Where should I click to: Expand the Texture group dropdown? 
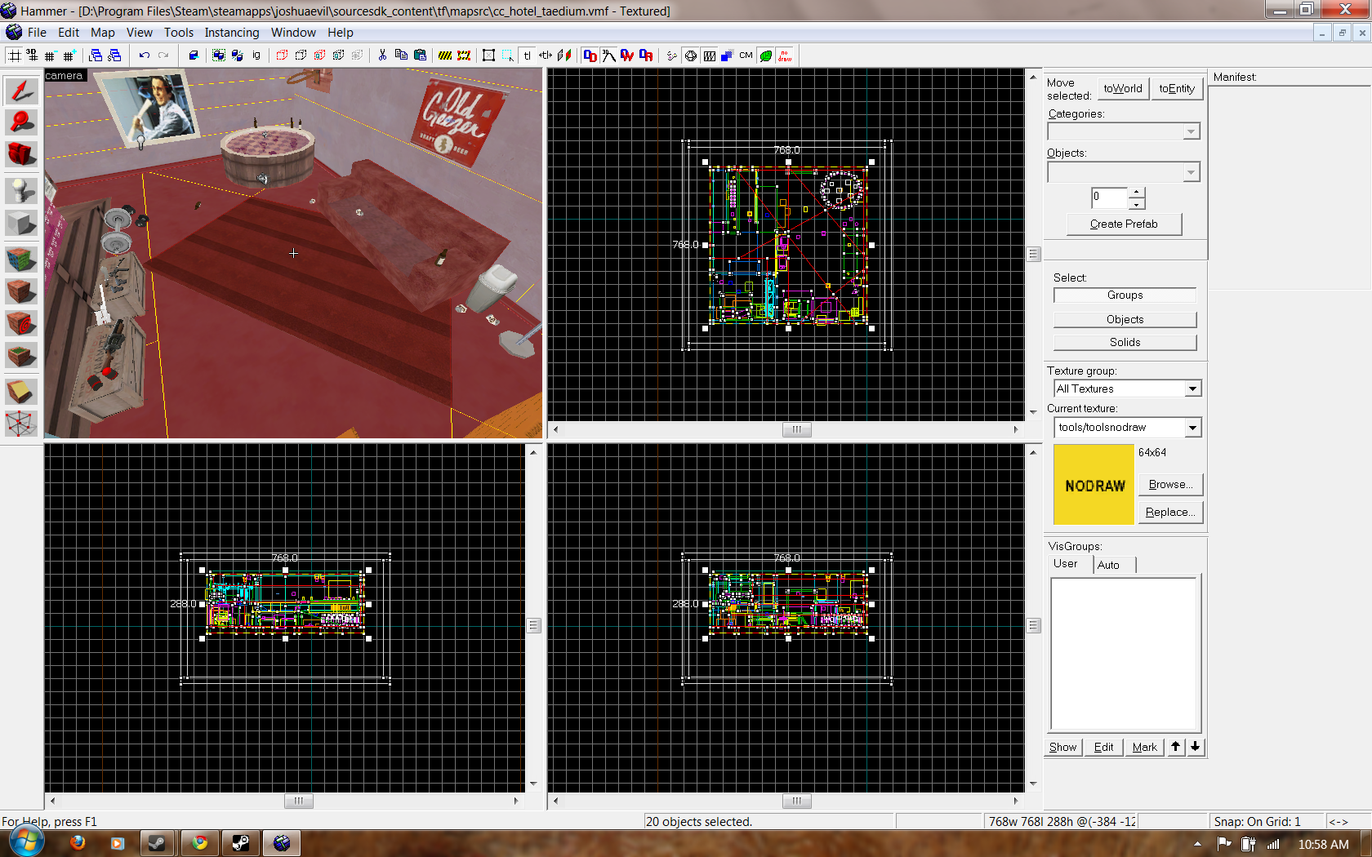coord(1192,389)
